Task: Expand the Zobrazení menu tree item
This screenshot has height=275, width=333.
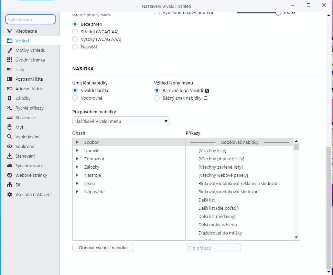Action: (77, 159)
